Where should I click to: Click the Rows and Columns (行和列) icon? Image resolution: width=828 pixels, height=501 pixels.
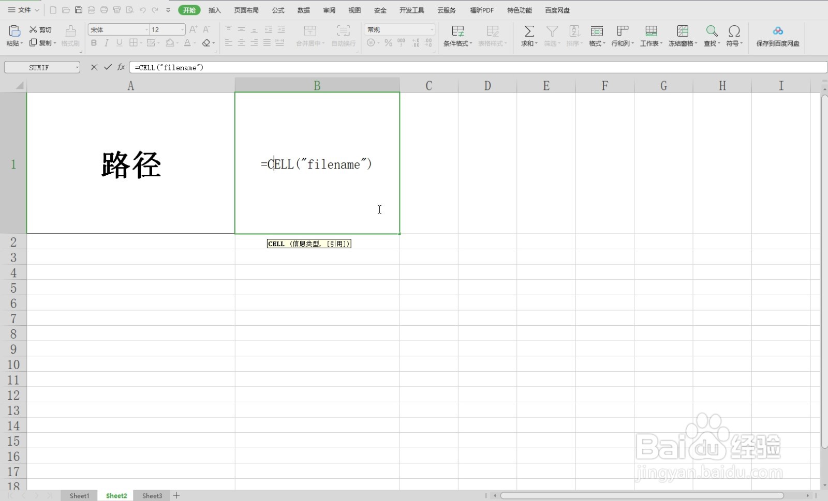coord(623,31)
